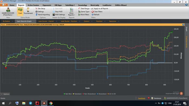Expand the Options panel below the graph
This screenshot has width=189, height=106.
(x=5, y=94)
